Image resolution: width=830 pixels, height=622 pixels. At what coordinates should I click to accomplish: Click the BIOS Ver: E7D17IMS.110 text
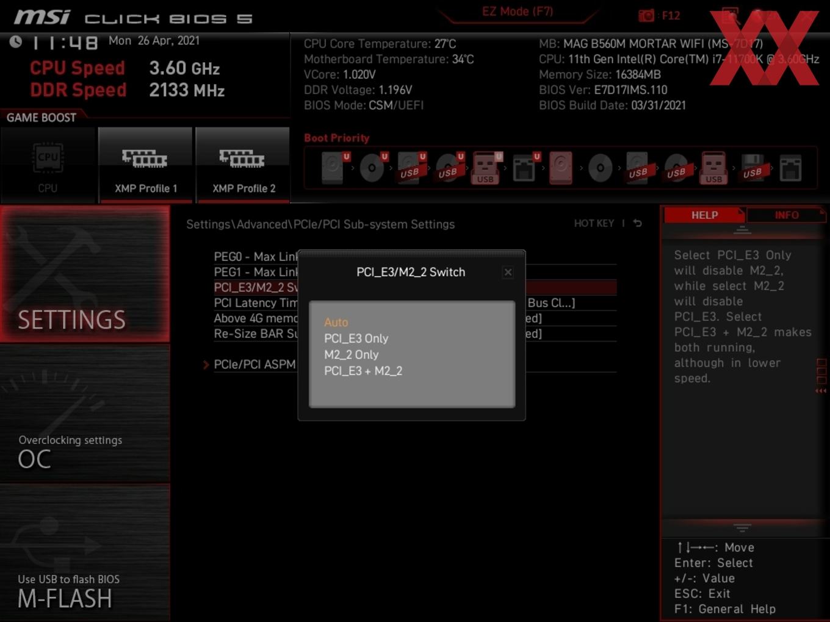(x=603, y=90)
